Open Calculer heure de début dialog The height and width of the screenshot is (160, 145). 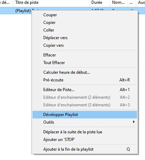85,72
